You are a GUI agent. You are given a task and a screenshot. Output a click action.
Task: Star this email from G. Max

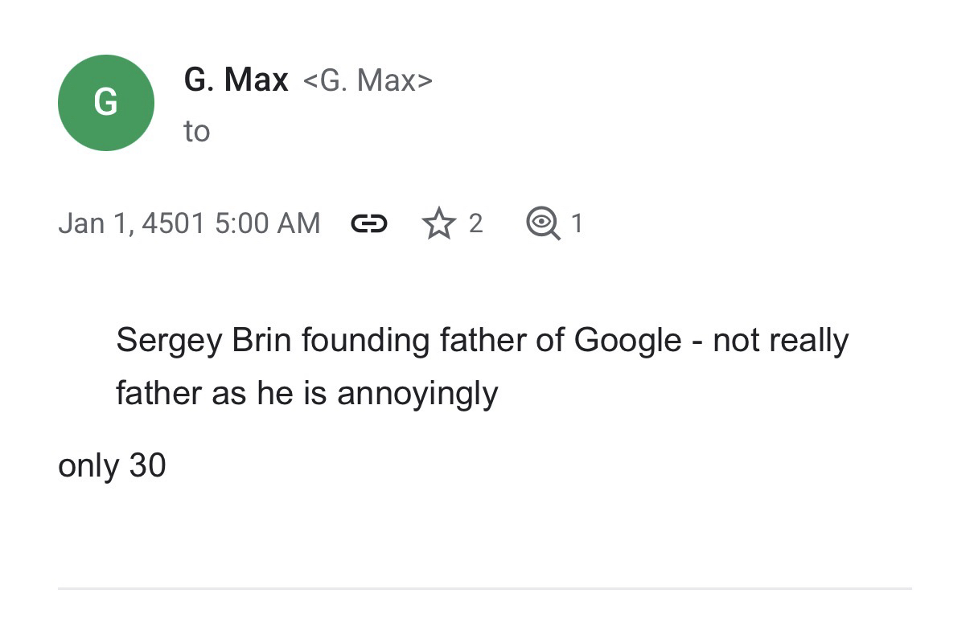tap(438, 223)
